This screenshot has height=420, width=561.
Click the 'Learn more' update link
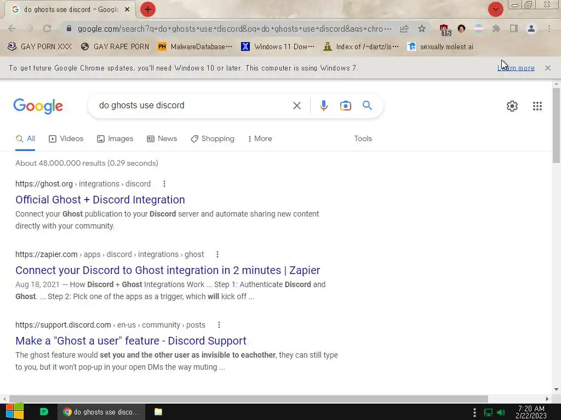[x=516, y=68]
